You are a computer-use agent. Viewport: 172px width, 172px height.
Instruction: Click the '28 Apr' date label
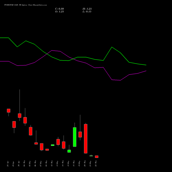click(8, 164)
